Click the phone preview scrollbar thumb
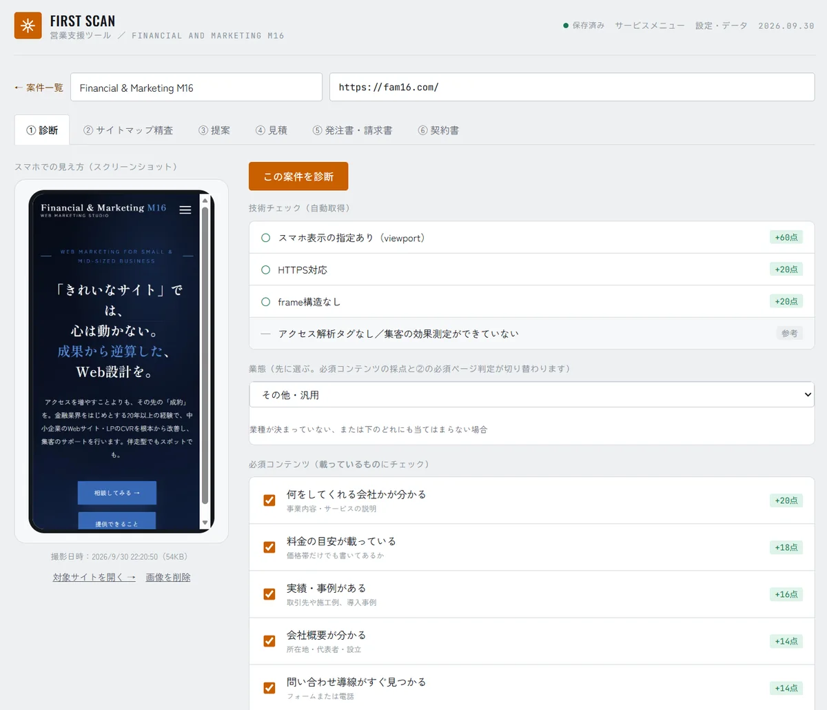Image resolution: width=827 pixels, height=710 pixels. tap(204, 355)
